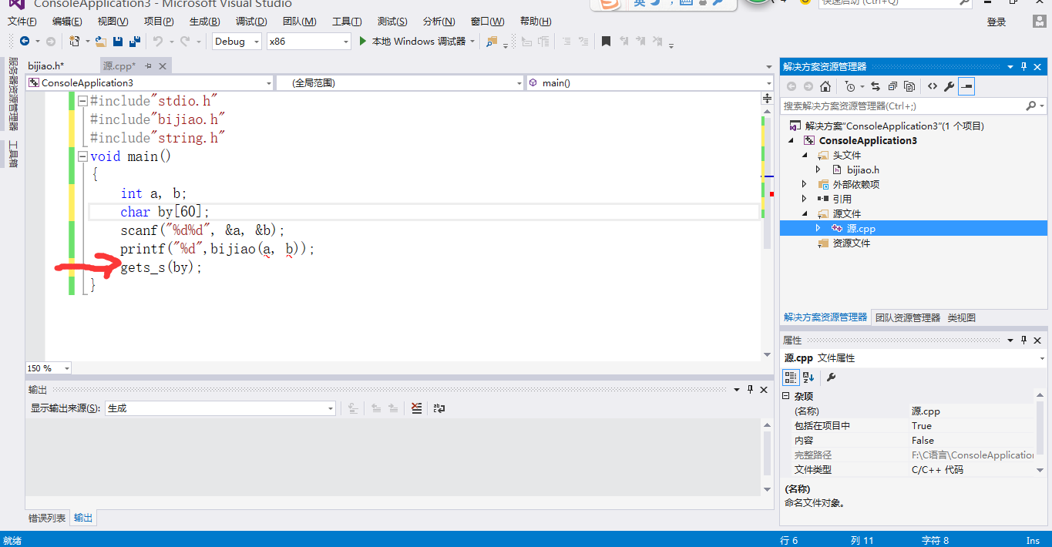Open the 编辑(E) menu

coord(67,22)
